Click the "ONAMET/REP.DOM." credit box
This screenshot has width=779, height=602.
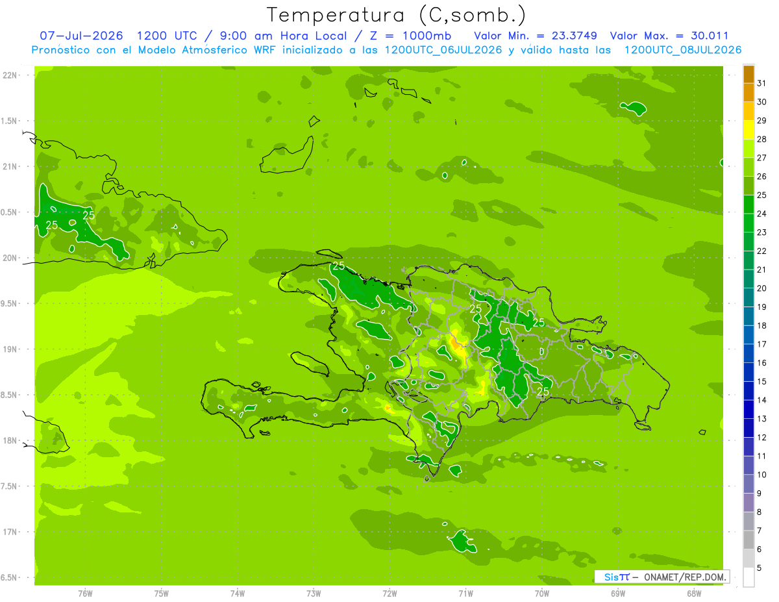[x=662, y=577]
